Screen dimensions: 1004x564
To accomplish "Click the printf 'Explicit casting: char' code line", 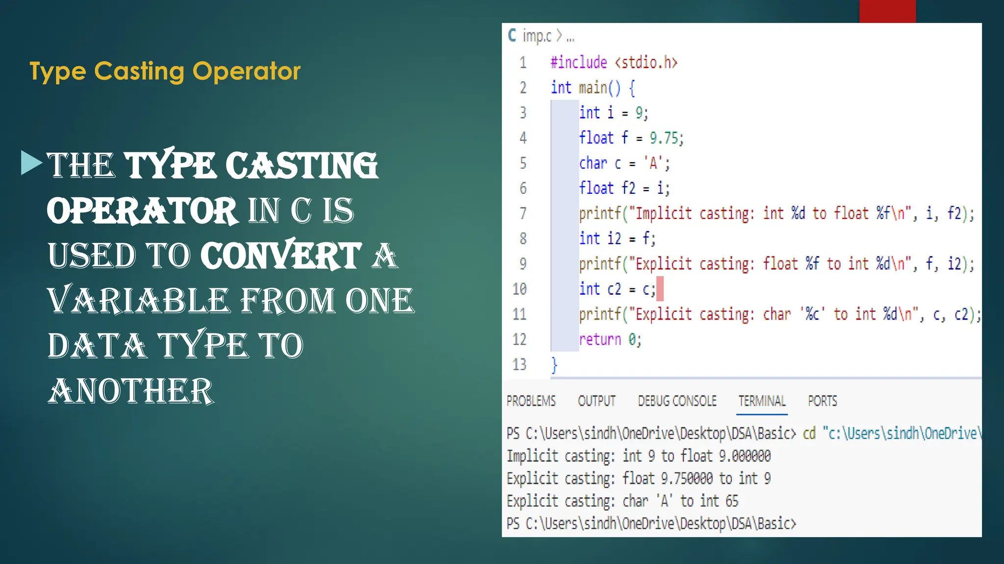I will click(x=780, y=314).
